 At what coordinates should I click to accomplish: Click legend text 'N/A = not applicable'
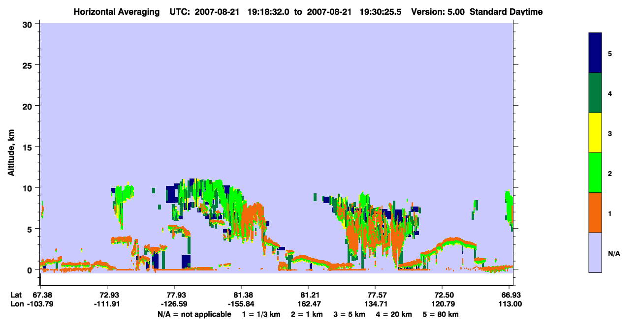(194, 314)
